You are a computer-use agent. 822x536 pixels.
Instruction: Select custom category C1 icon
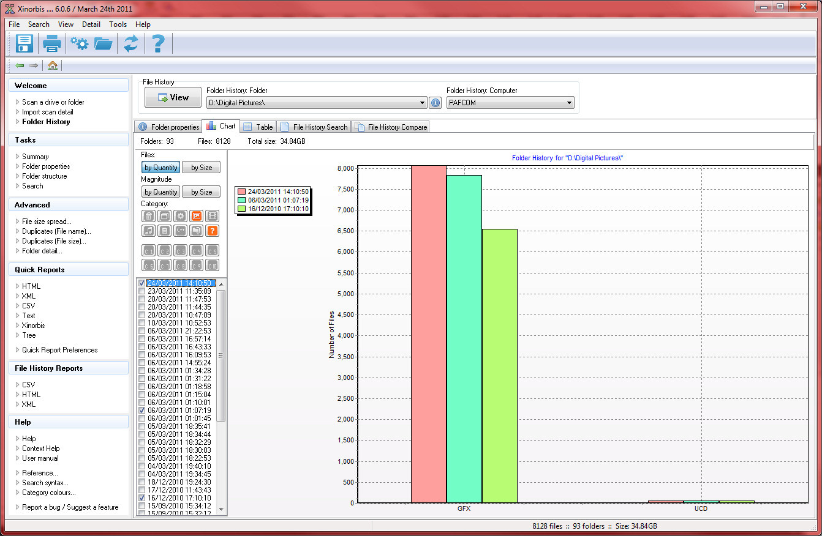click(148, 250)
